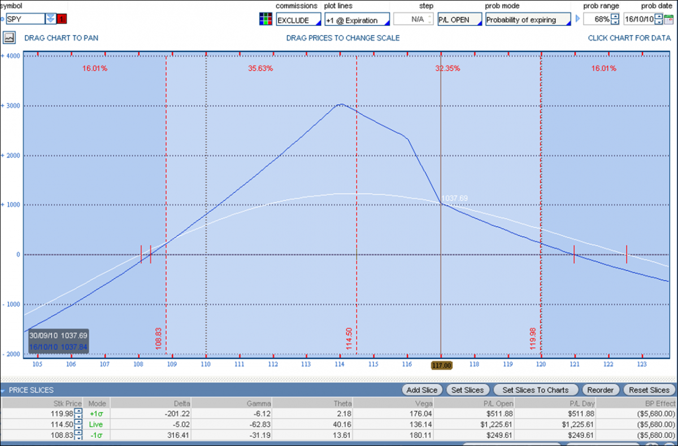Image resolution: width=678 pixels, height=446 pixels.
Task: Click the stepper for the 114.50 stock price
Action: (x=78, y=424)
